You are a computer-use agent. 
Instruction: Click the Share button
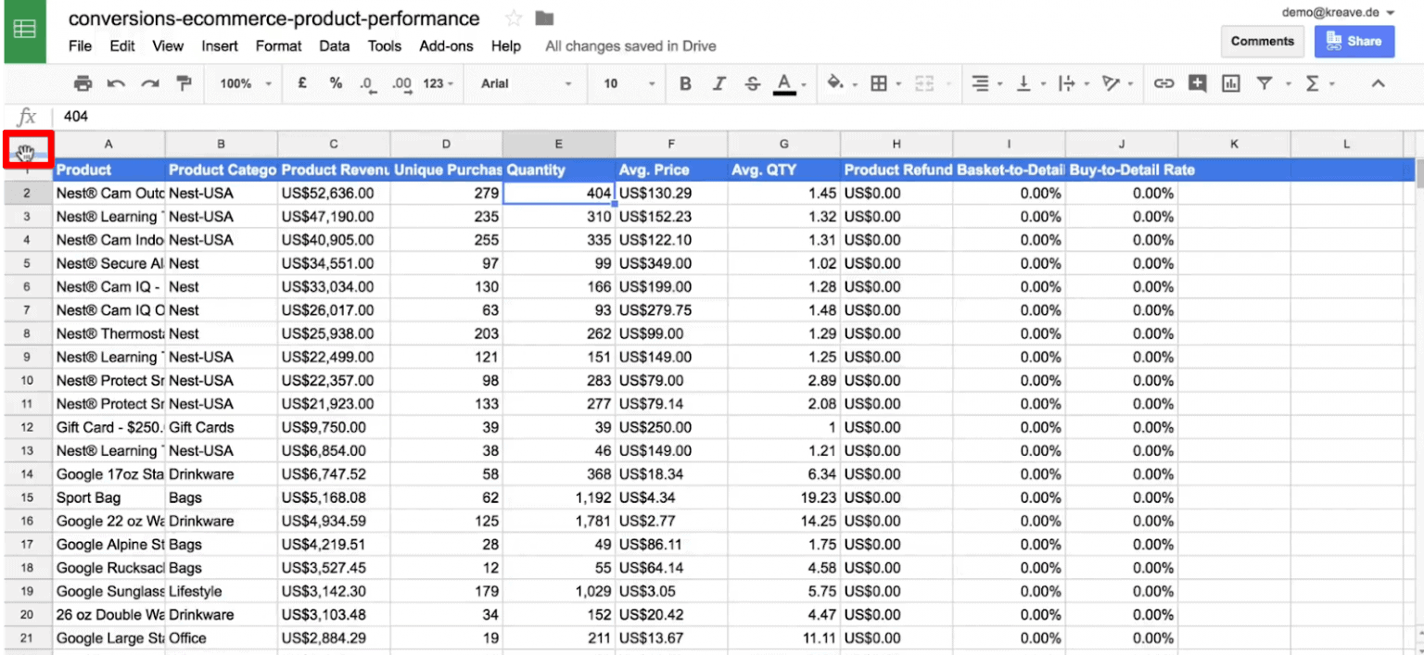click(1354, 42)
